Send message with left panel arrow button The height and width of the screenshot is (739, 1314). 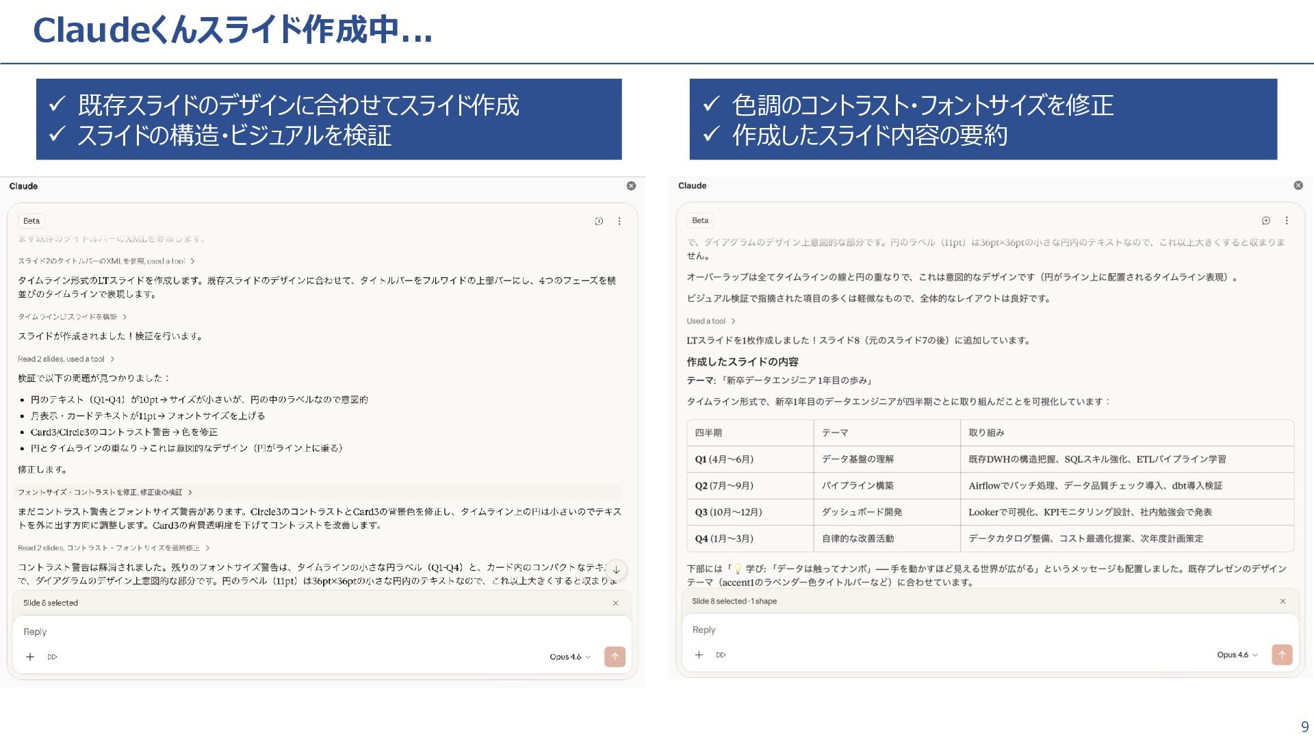click(x=615, y=657)
